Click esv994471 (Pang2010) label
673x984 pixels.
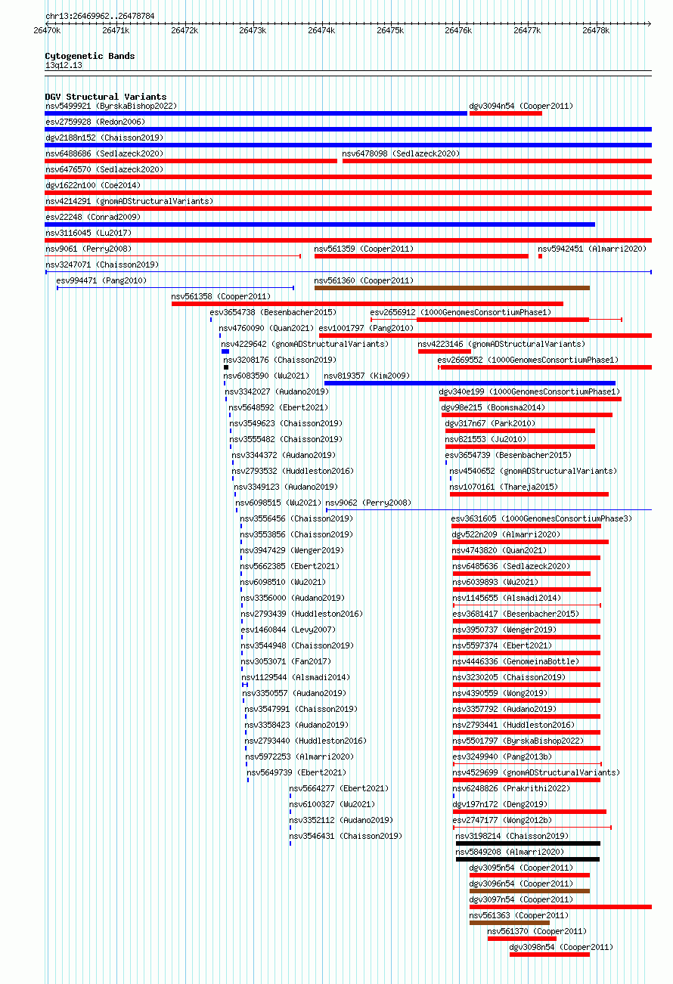tap(101, 280)
